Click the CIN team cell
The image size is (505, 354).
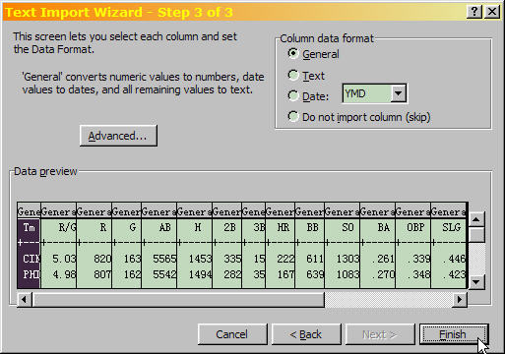click(32, 259)
